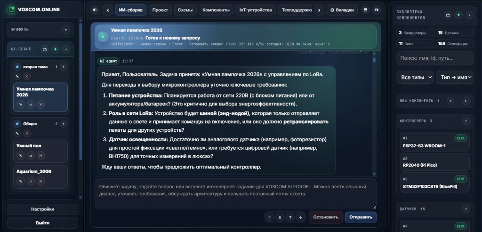The height and width of the screenshot is (232, 482).
Task: Click the message input text area
Action: [x=235, y=194]
